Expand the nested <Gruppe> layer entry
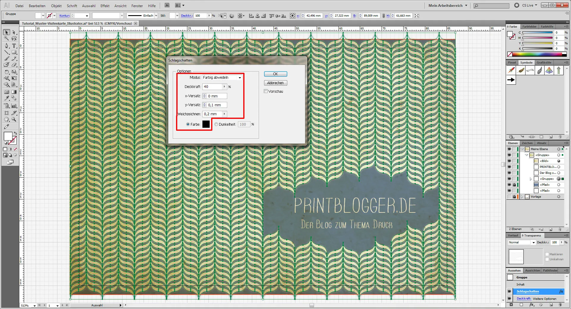571x309 pixels. tap(530, 179)
